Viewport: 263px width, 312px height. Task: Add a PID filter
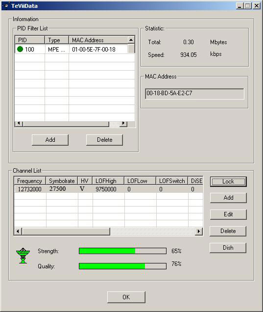(50, 140)
